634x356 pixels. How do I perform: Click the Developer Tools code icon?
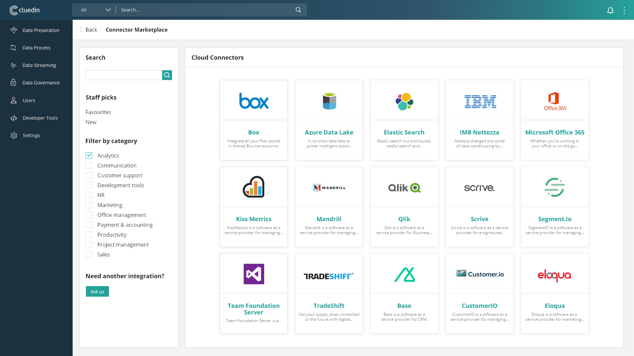pos(14,118)
